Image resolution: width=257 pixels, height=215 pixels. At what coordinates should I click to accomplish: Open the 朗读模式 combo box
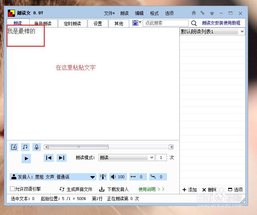[x=126, y=157]
